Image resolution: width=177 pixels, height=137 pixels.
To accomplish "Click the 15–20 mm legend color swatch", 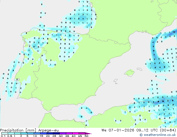I will point(43,133).
